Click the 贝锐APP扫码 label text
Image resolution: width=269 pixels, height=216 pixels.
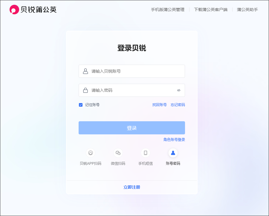click(91, 164)
